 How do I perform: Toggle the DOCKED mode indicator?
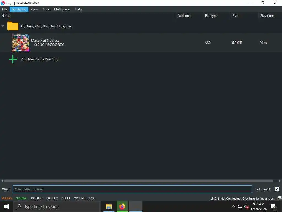click(37, 198)
